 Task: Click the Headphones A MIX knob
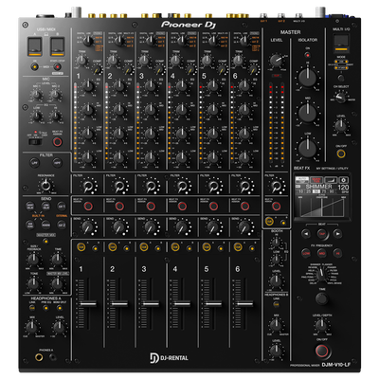[x=31, y=327]
